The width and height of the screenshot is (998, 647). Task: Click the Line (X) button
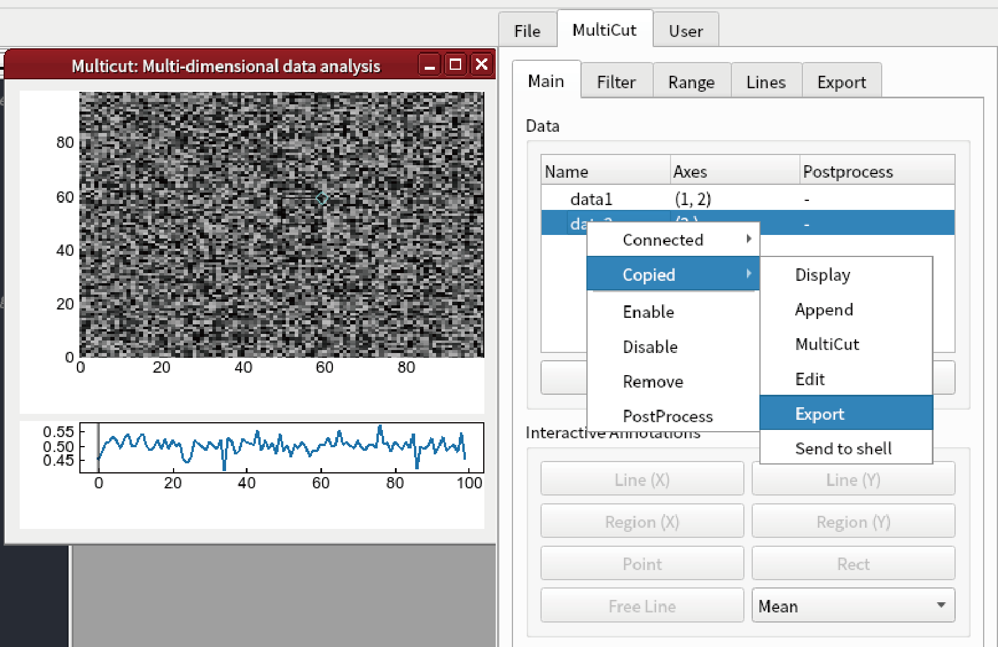[x=642, y=479]
